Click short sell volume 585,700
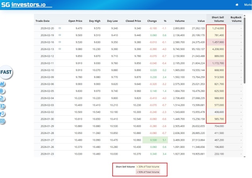 pos(219,119)
